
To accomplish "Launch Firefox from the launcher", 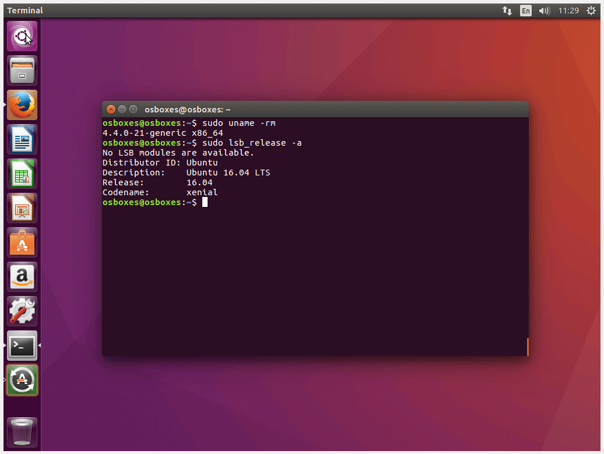I will pyautogui.click(x=22, y=105).
